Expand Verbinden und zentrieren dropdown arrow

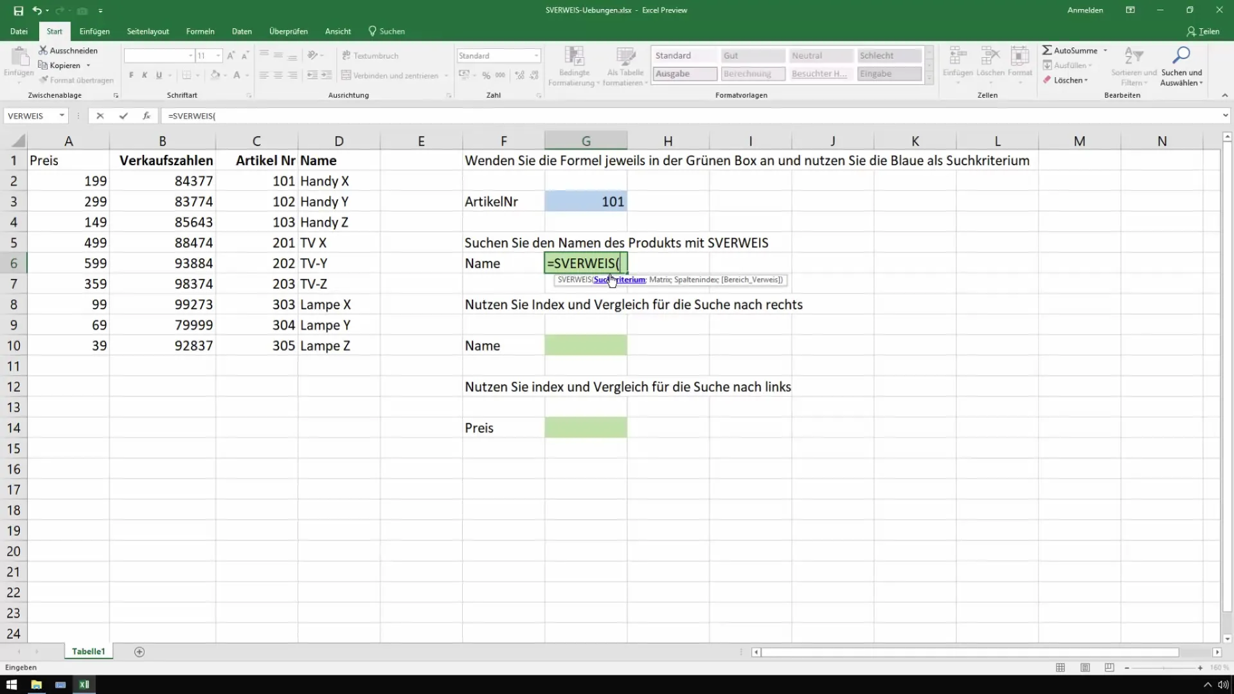coord(446,76)
